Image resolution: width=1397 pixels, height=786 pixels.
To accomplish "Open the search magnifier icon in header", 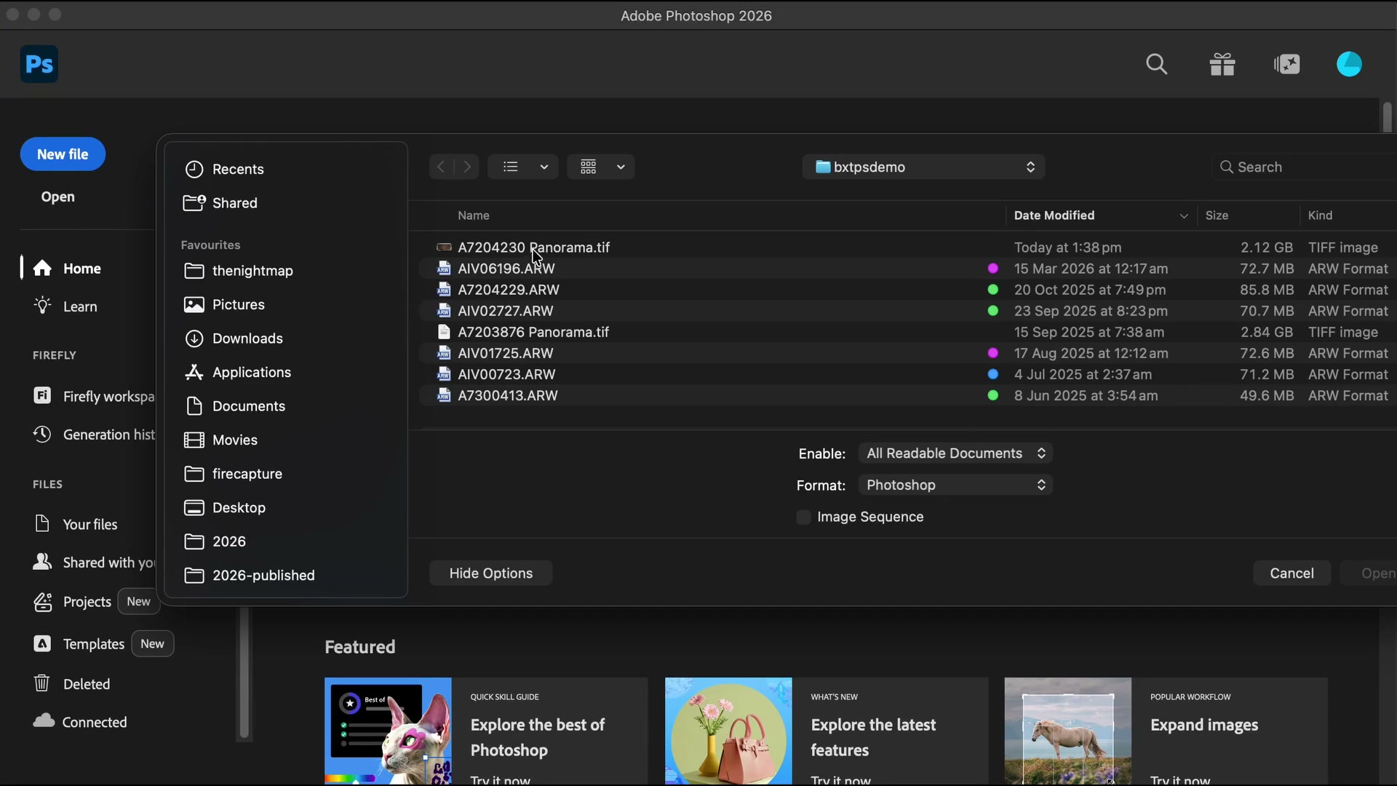I will (1157, 64).
